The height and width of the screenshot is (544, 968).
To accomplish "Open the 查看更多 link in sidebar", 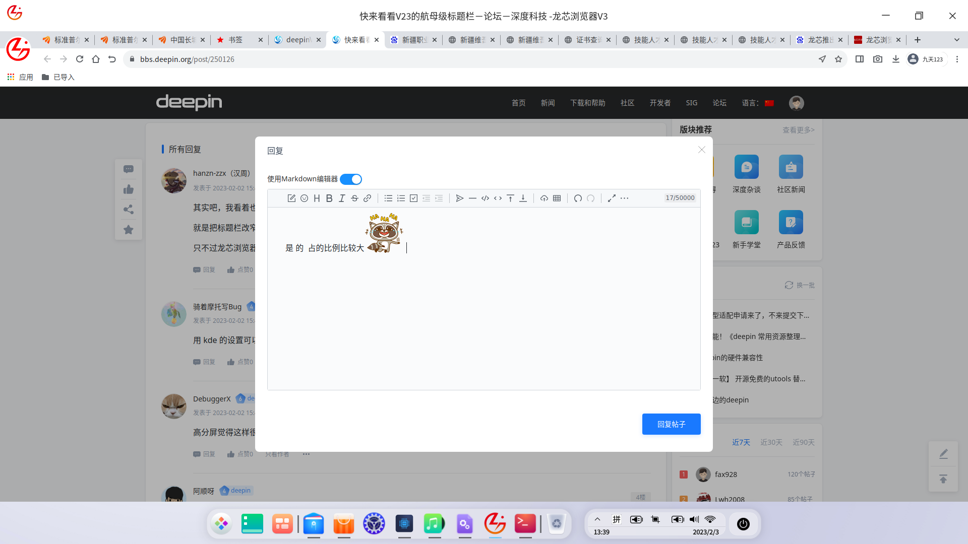I will tap(798, 130).
